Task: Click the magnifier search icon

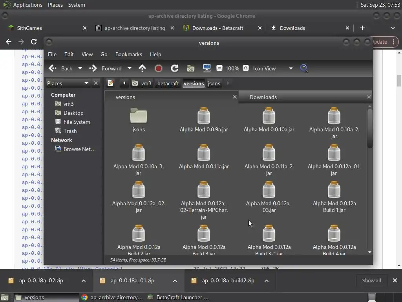Action: [x=304, y=68]
